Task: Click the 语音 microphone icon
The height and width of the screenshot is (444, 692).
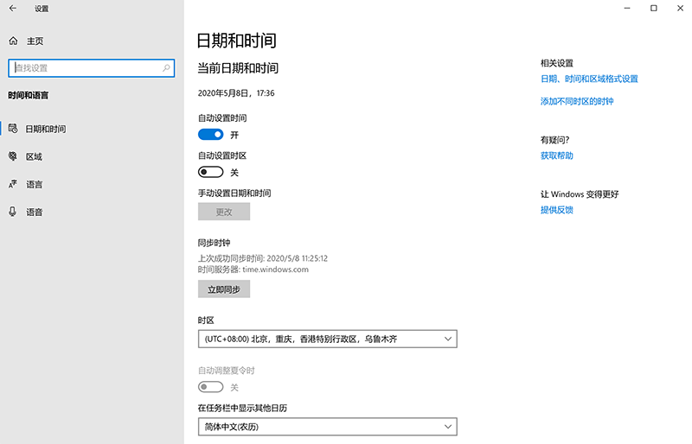Action: point(13,212)
